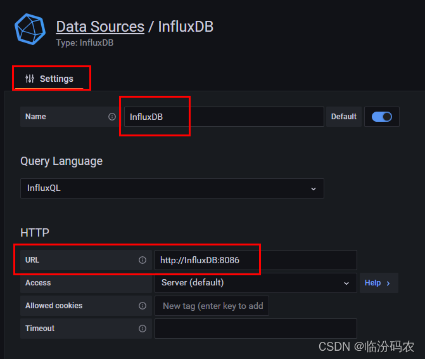
Task: Show the Timeout info icon
Action: coord(143,329)
